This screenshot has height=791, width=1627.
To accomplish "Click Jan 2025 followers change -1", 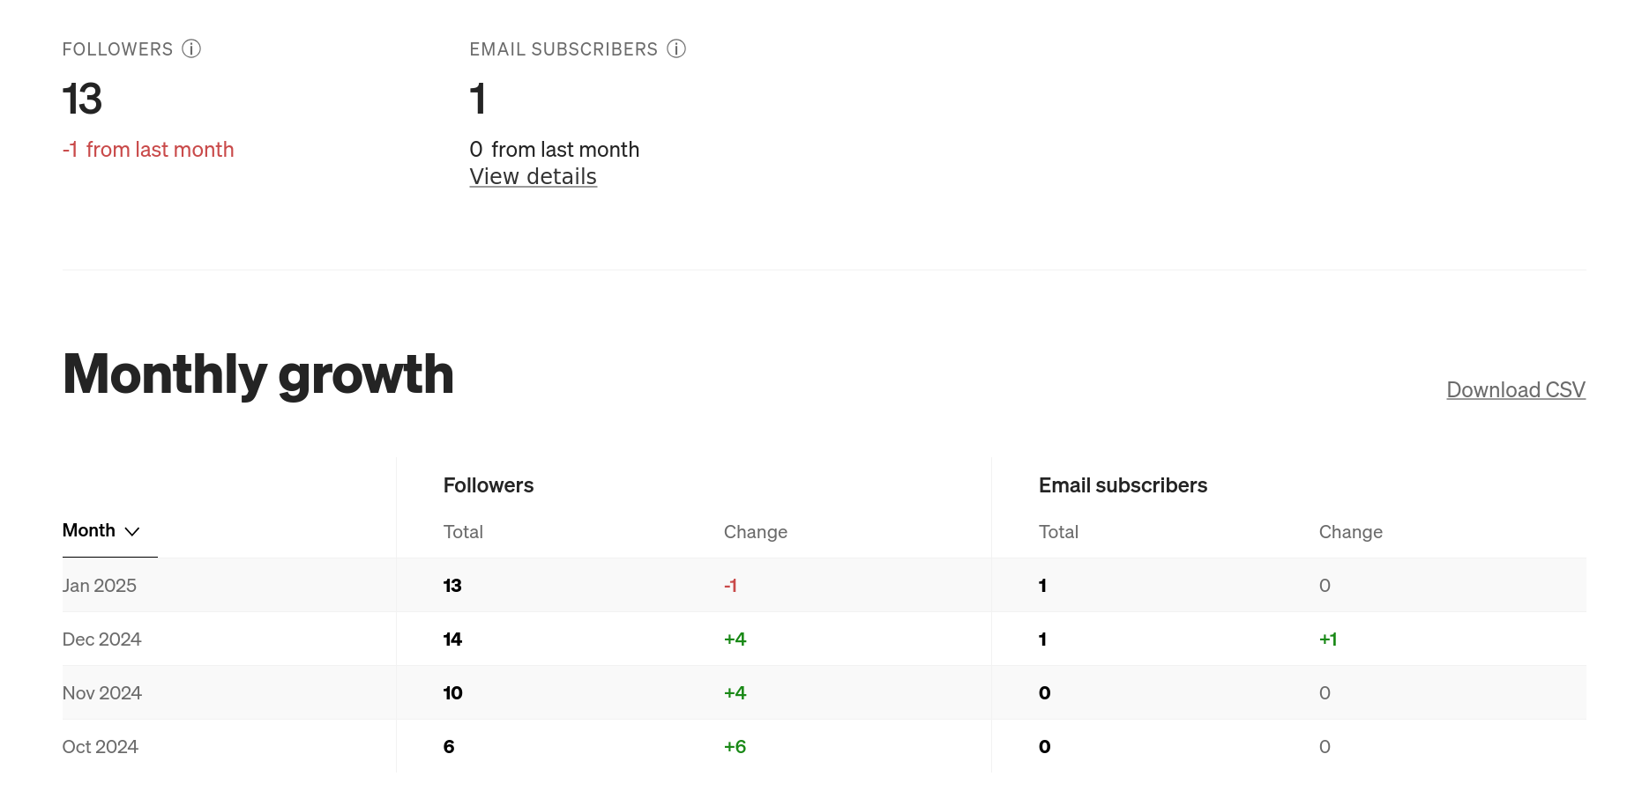I will tap(730, 586).
